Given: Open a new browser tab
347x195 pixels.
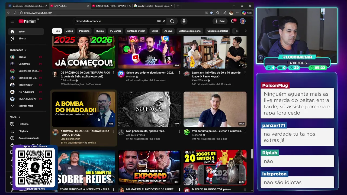Looking at the screenshot, I should coord(178,6).
